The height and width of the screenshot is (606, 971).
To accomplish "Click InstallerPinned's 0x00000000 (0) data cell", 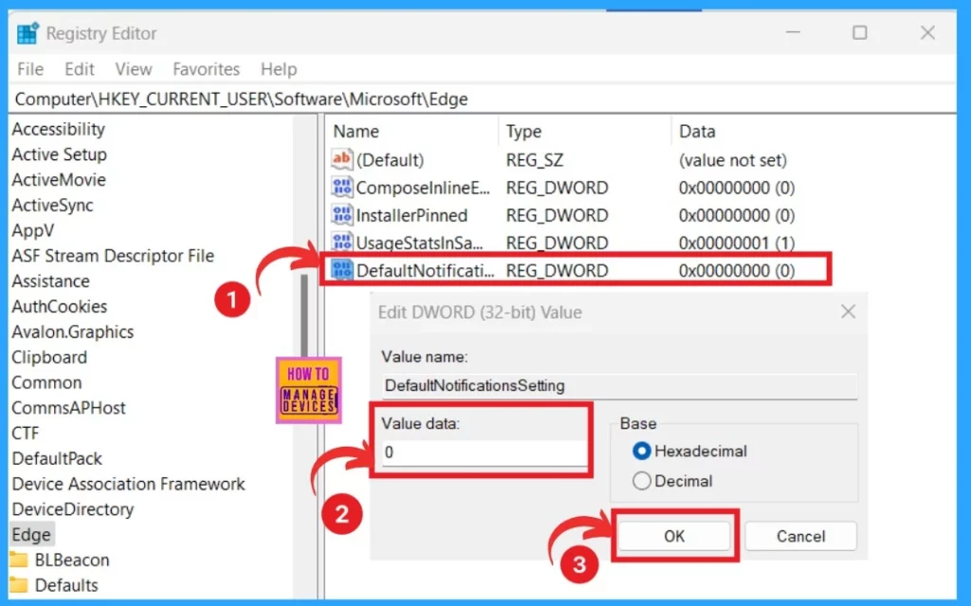I will click(x=736, y=215).
